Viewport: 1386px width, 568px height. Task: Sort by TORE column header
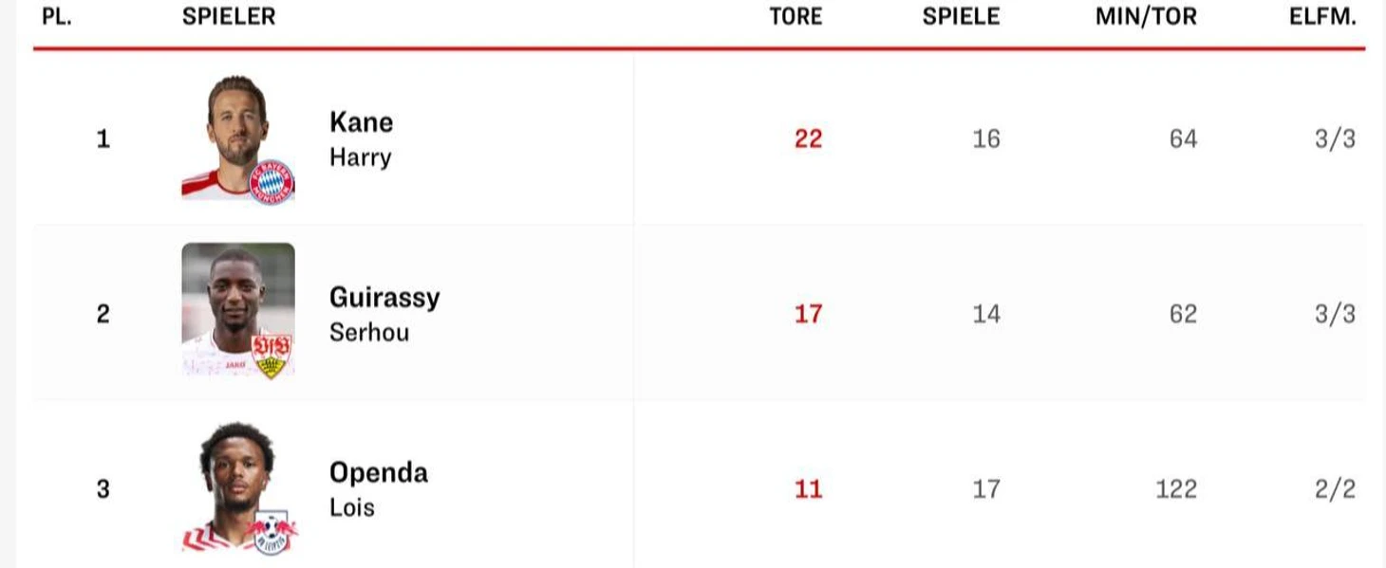[x=796, y=16]
